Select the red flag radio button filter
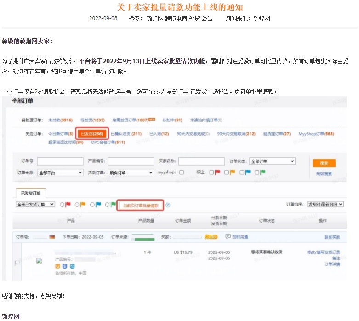 [60, 205]
